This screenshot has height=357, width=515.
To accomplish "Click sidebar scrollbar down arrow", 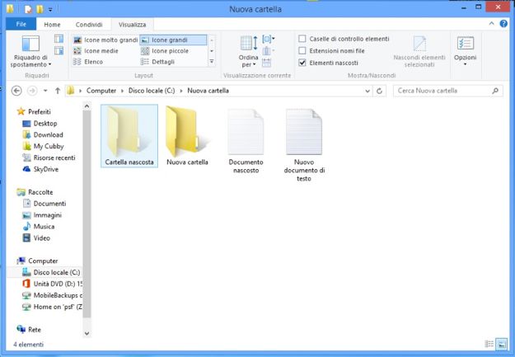I will pos(87,333).
